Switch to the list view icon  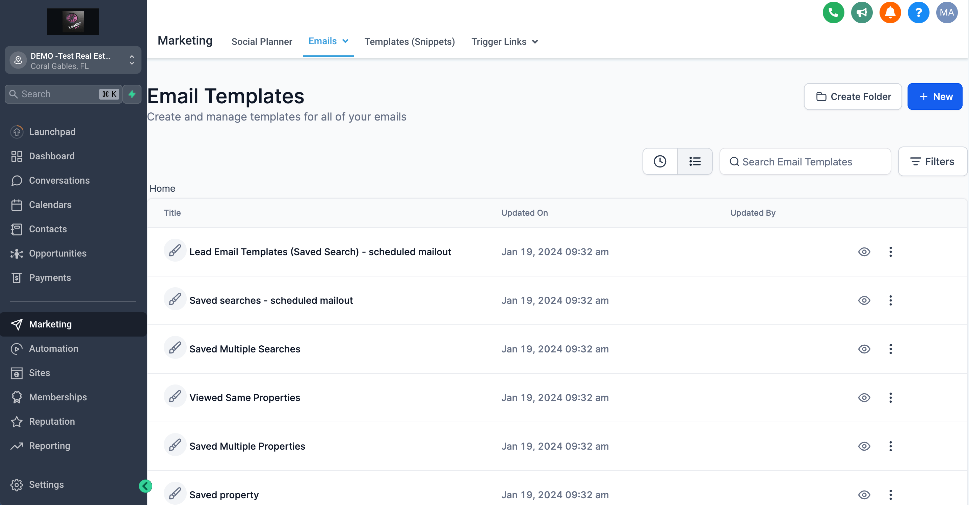695,161
